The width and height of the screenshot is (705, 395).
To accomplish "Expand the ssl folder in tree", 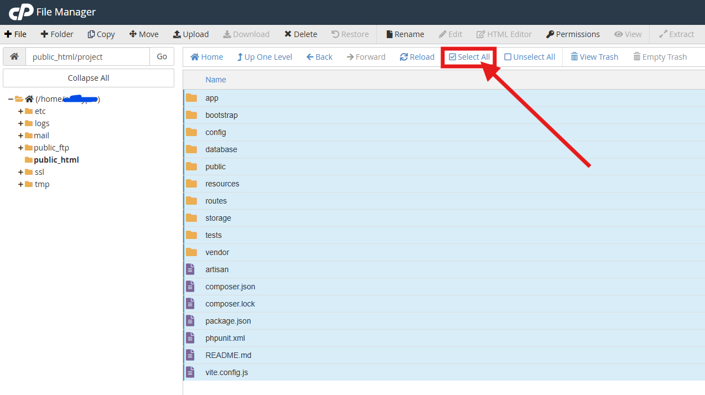I will (x=20, y=172).
